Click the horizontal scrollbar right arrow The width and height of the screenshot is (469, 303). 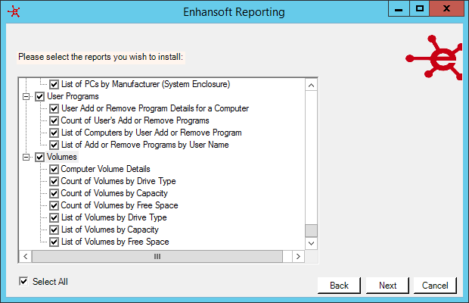tap(298, 257)
